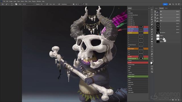Select the Rectangular Marquee tool
The height and width of the screenshot is (102, 182).
(x=152, y=12)
